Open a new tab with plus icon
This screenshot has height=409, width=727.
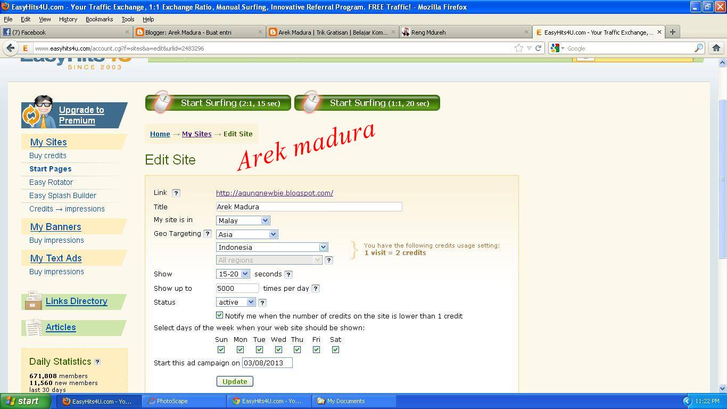pyautogui.click(x=673, y=32)
